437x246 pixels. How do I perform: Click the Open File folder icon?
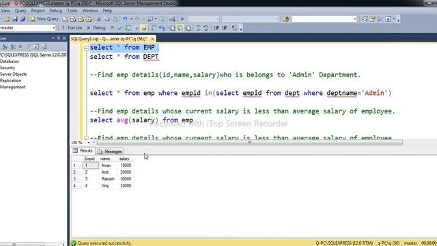[7, 19]
